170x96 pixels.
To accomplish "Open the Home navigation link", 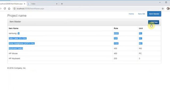I will 131,14.
